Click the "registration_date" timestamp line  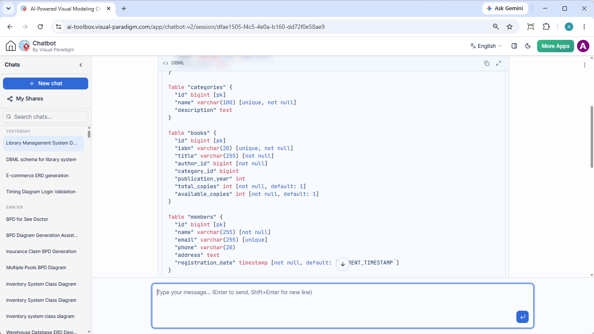287,263
